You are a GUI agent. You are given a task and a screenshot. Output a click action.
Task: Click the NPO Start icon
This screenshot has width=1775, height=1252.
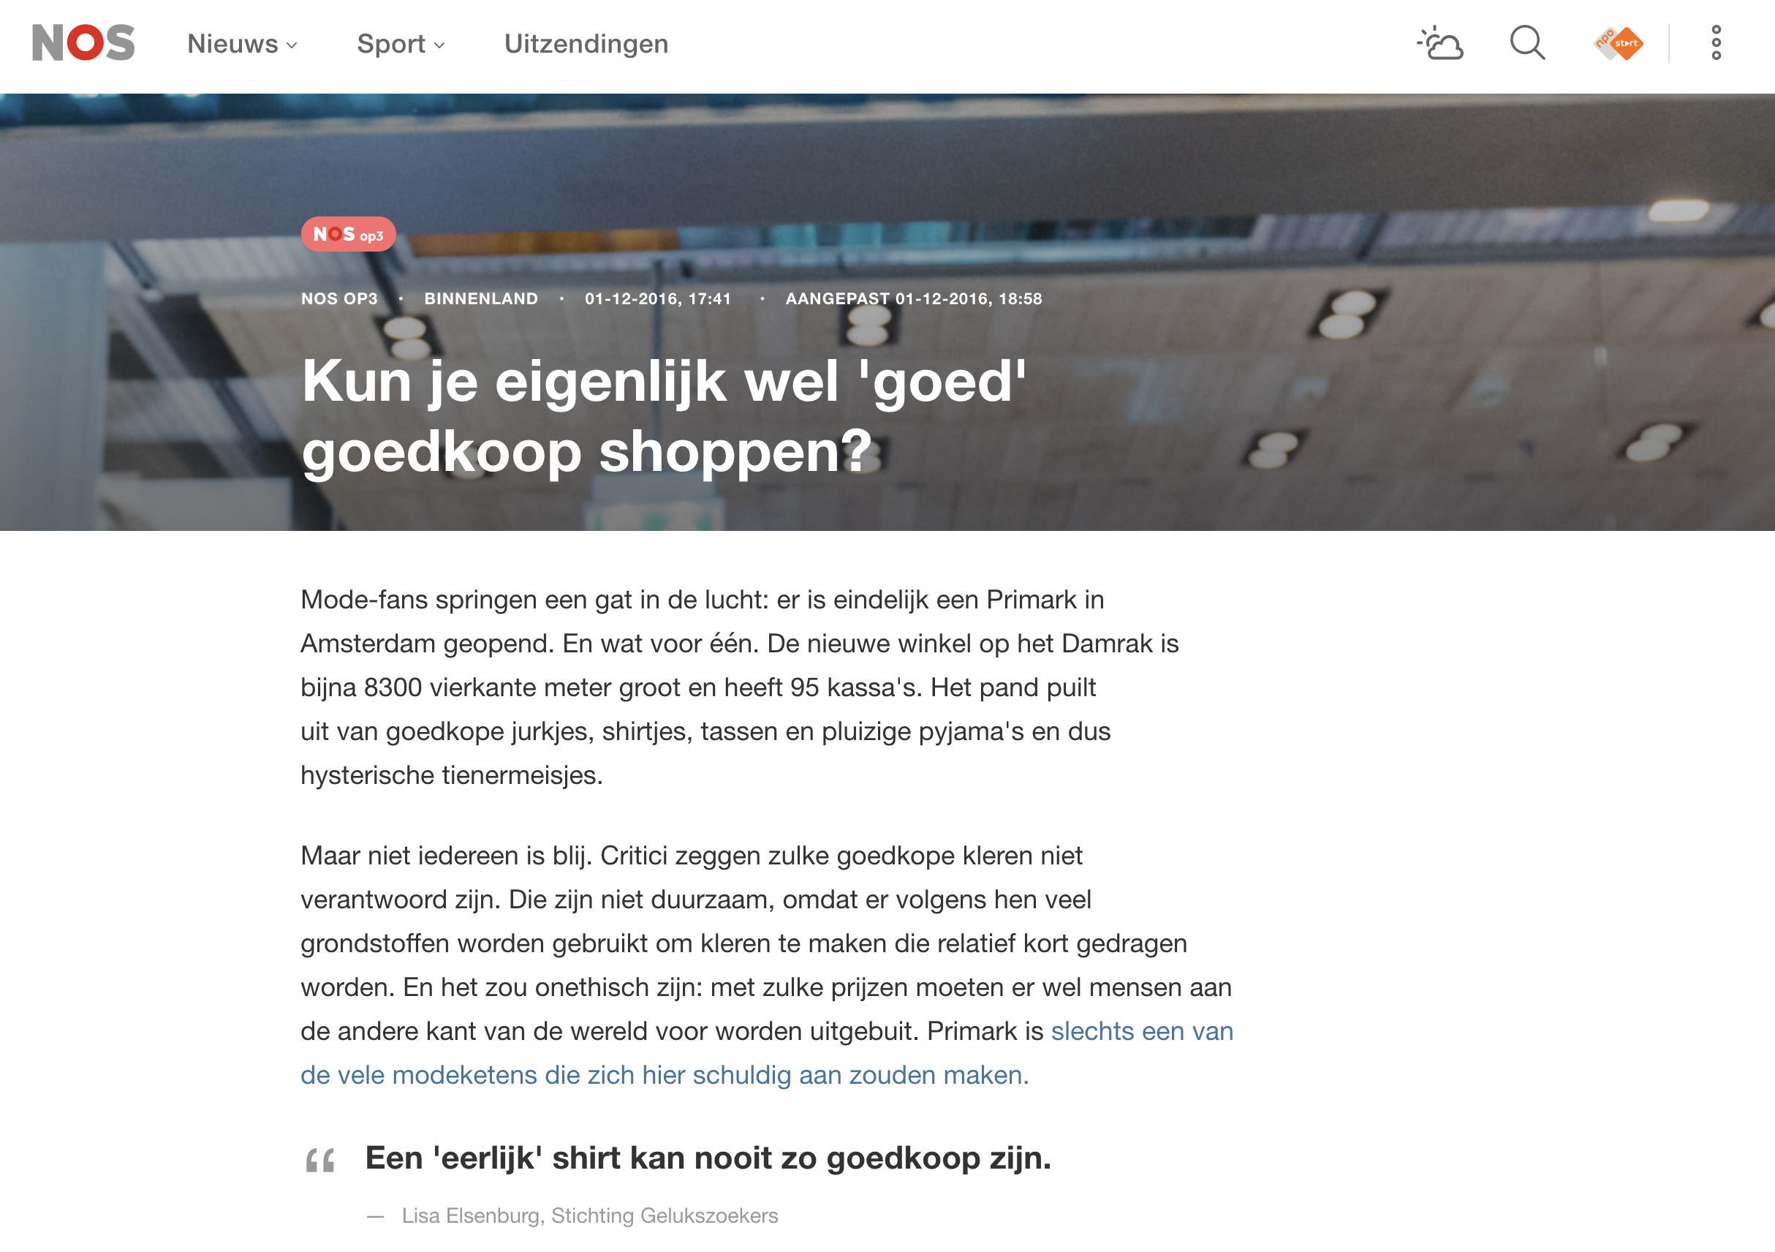1618,43
